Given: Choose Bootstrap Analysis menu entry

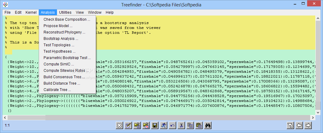Looking at the screenshot, I should (67, 38).
